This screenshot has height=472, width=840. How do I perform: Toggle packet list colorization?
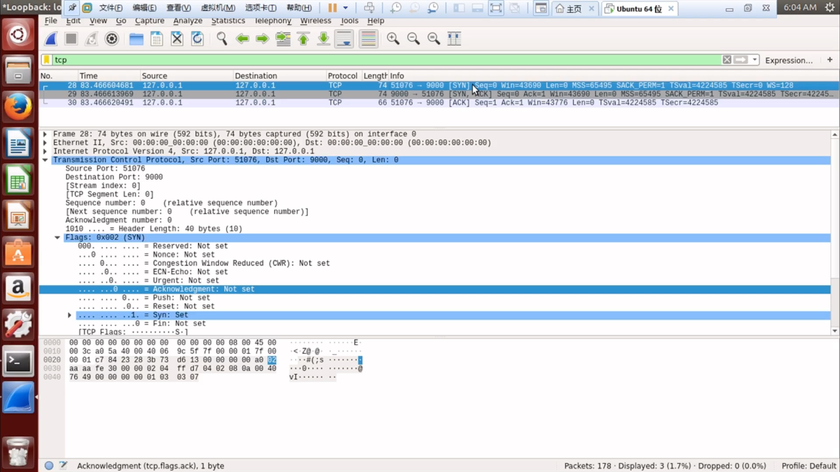[368, 39]
